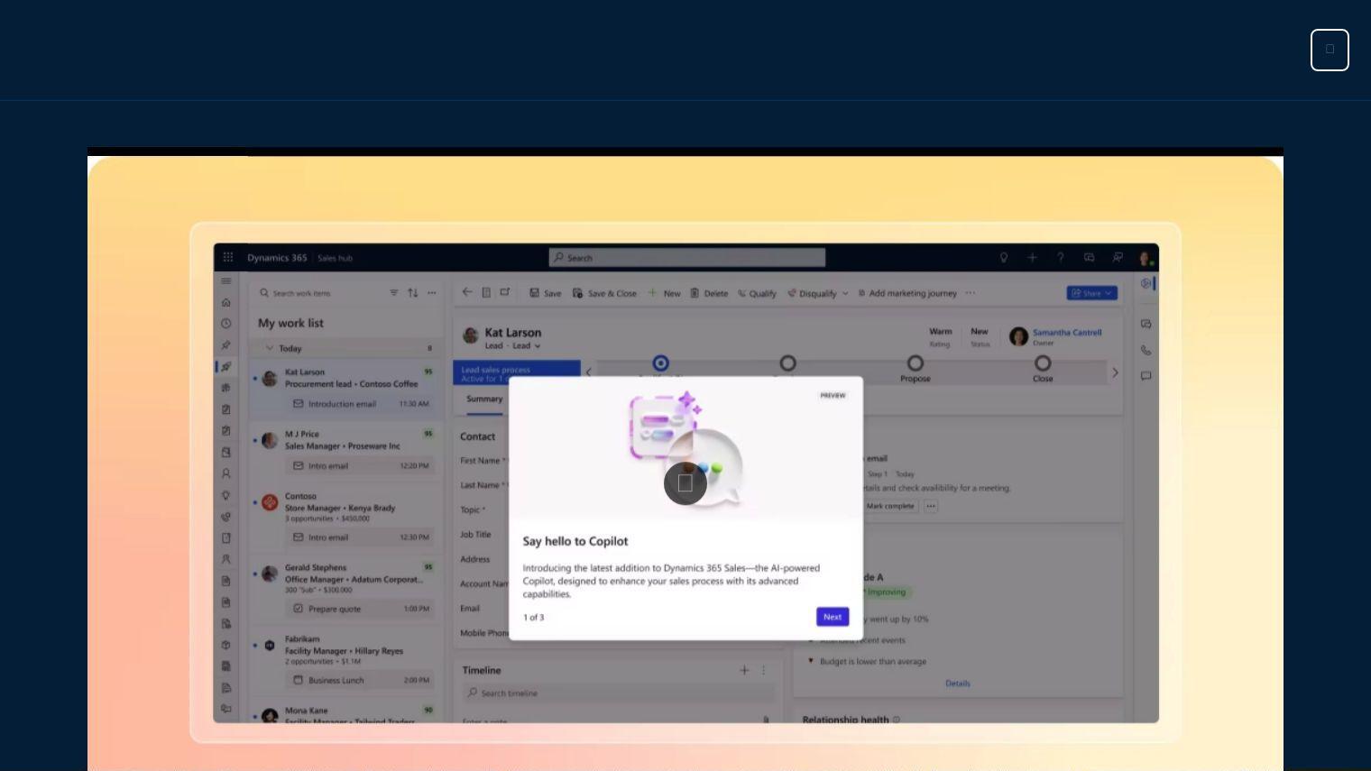
Task: Open the Pinned items icon in sidebar
Action: point(226,345)
